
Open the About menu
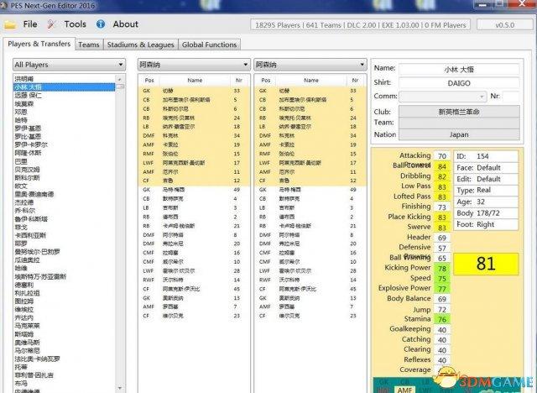tap(126, 24)
